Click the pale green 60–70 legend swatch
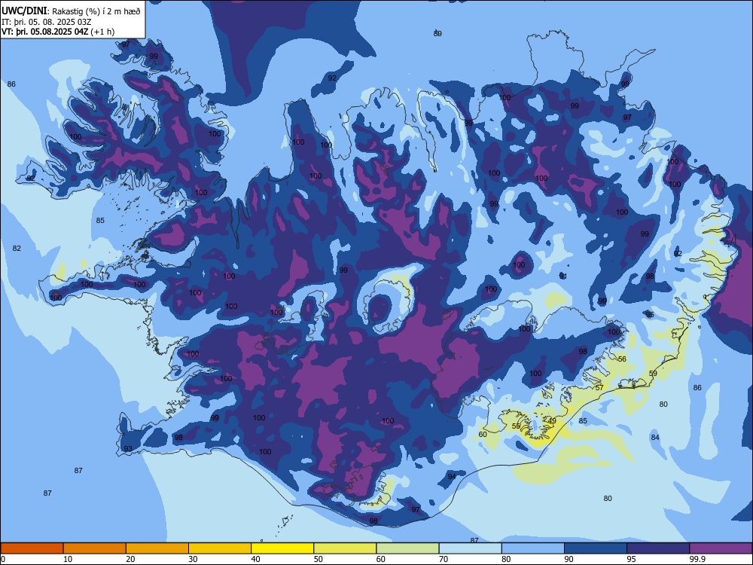The width and height of the screenshot is (753, 565). [x=407, y=548]
